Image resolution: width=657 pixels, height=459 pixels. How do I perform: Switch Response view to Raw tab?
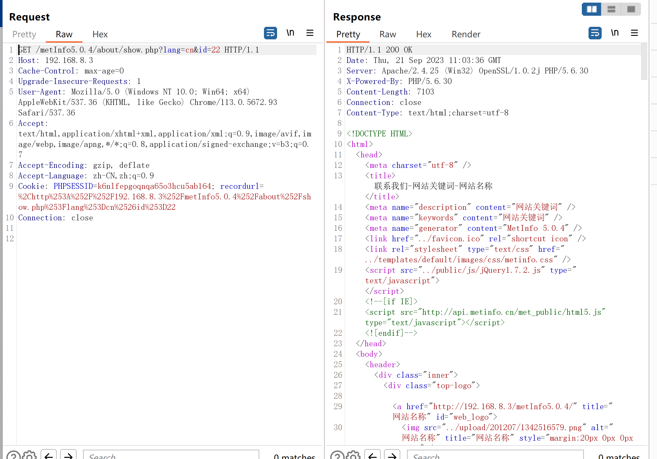pos(387,34)
